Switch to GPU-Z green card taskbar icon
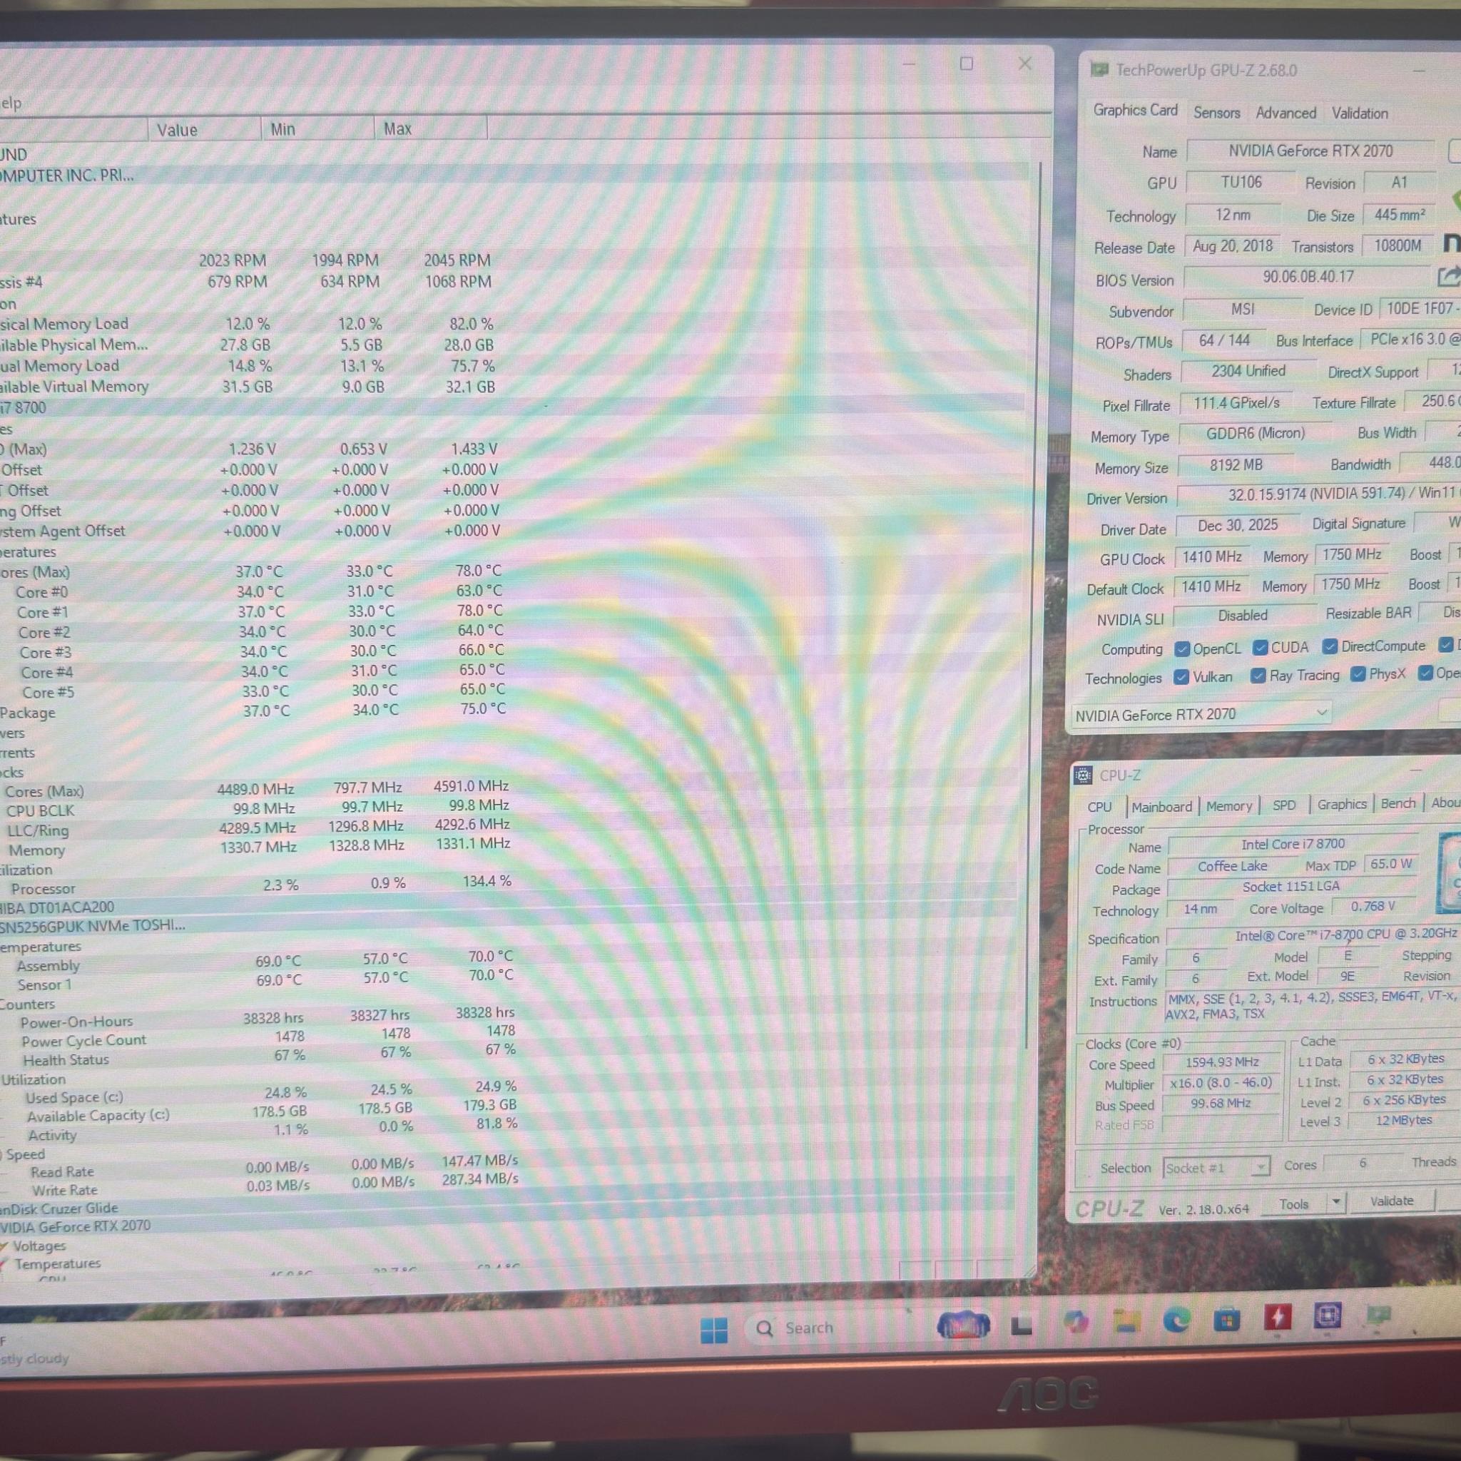The image size is (1461, 1461). tap(1378, 1314)
